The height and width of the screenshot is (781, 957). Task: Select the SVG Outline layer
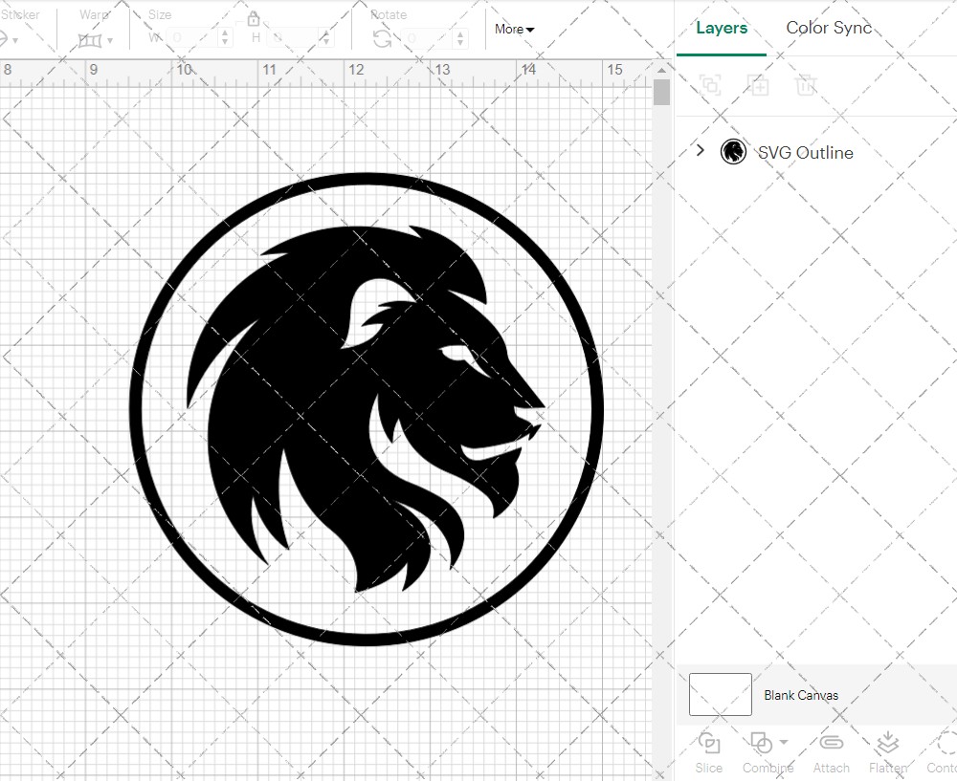point(805,152)
